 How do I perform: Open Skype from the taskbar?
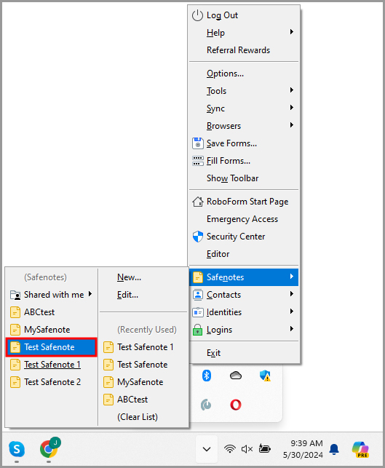point(17,449)
